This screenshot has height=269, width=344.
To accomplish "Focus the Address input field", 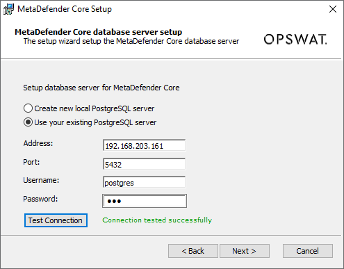I will pos(144,145).
